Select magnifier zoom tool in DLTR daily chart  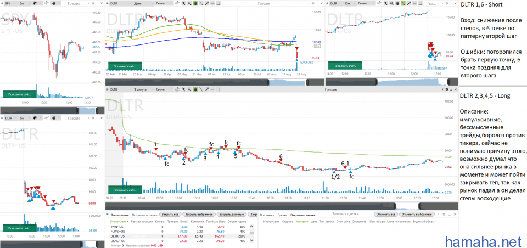point(189,3)
